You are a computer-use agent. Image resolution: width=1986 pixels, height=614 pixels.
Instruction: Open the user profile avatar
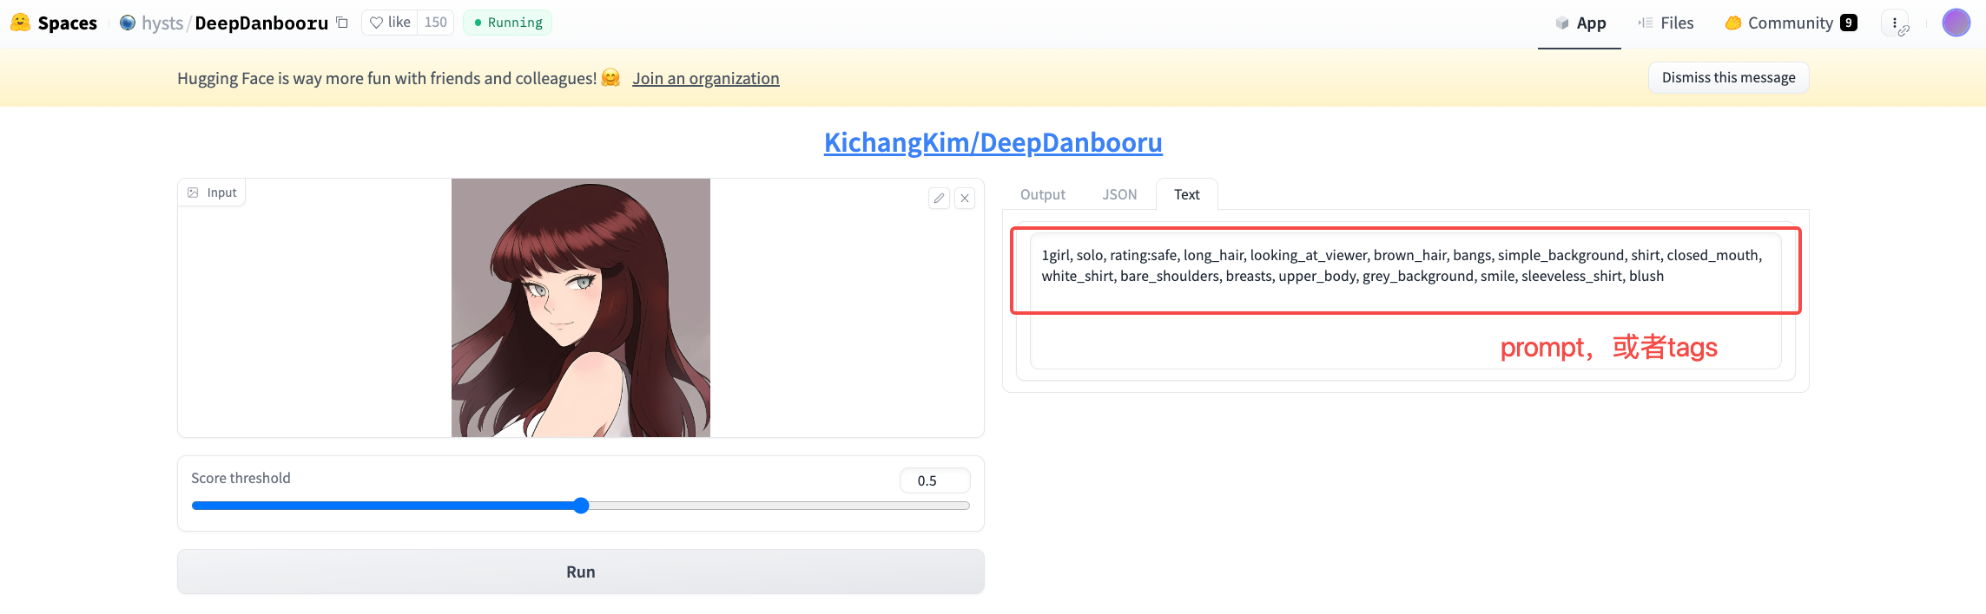tap(1956, 23)
